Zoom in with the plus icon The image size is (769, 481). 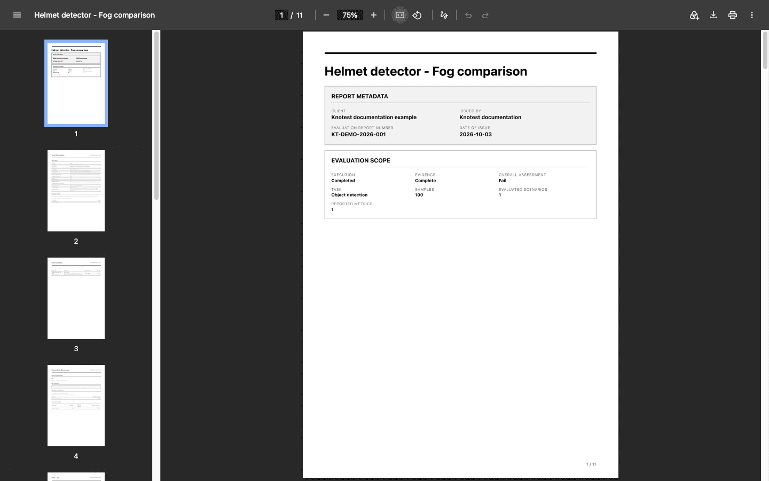click(x=374, y=15)
